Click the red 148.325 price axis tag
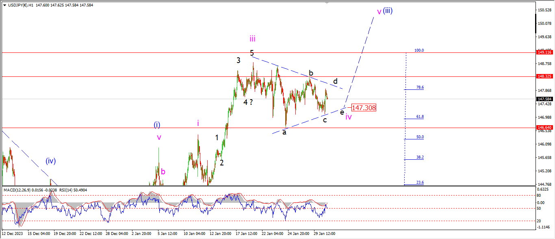Image resolution: width=555 pixels, height=239 pixels. tap(545, 76)
